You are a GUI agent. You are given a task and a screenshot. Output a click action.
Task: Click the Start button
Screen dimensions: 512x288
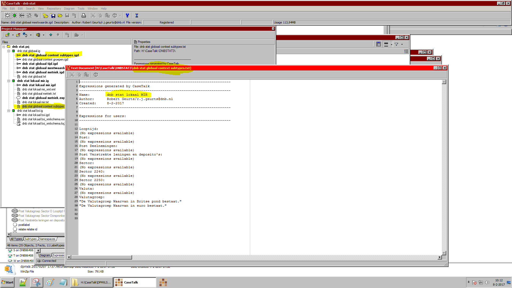(7, 282)
